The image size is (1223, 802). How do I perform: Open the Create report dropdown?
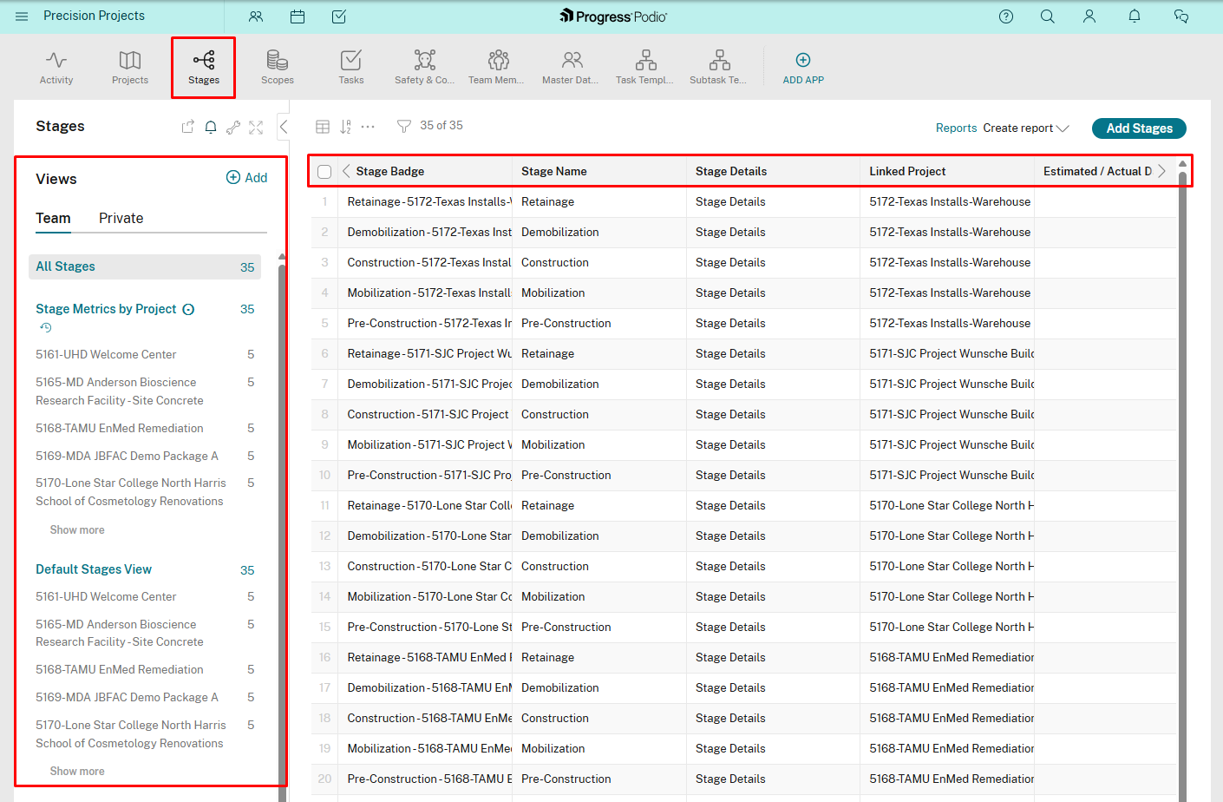coord(1026,127)
